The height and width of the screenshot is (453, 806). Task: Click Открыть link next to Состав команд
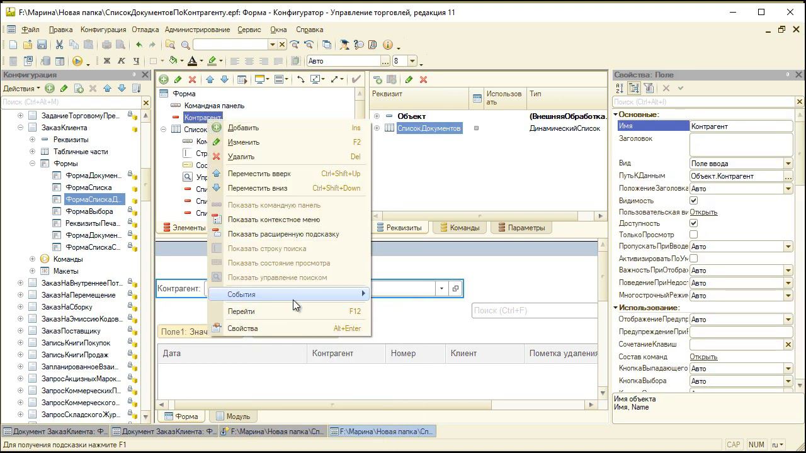tap(703, 357)
